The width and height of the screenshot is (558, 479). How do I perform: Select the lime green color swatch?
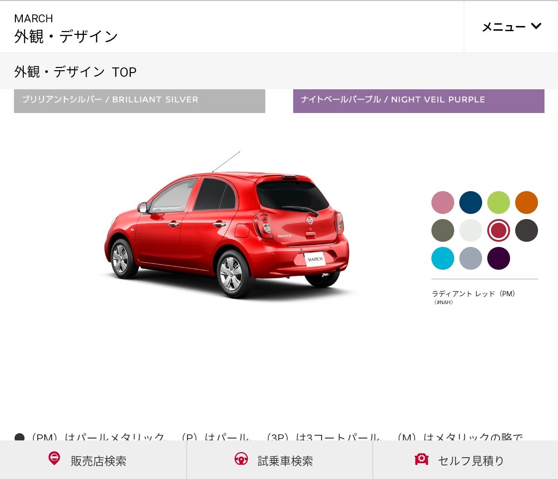click(x=498, y=202)
